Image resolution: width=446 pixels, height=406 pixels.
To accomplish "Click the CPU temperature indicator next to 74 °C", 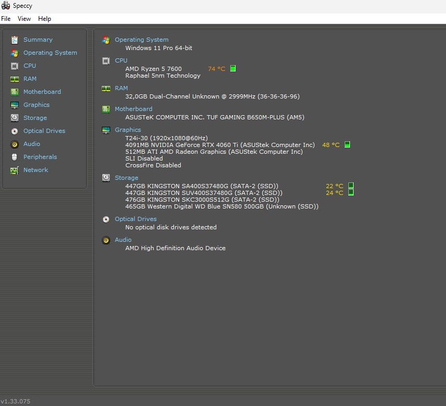I will pos(233,68).
